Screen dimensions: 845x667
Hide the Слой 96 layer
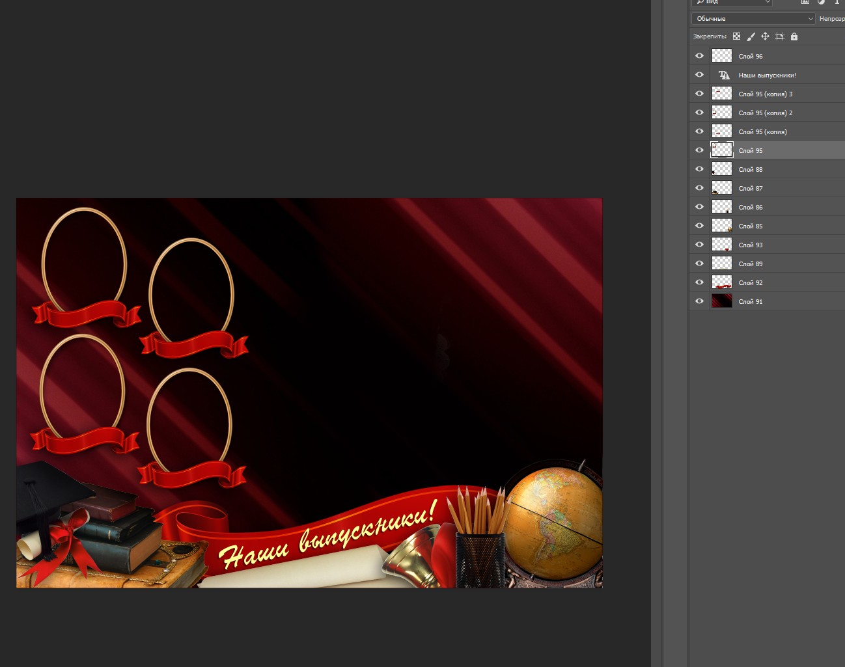pos(699,56)
